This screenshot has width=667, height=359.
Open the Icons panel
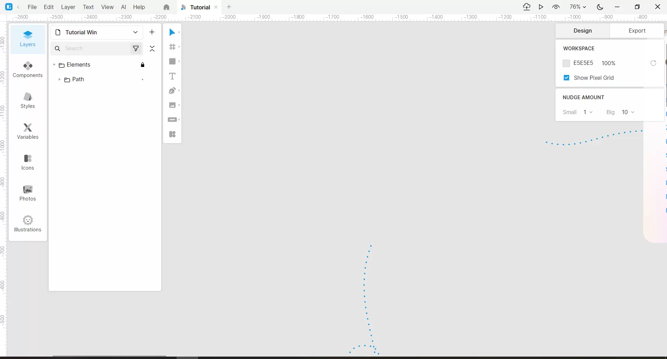(28, 162)
